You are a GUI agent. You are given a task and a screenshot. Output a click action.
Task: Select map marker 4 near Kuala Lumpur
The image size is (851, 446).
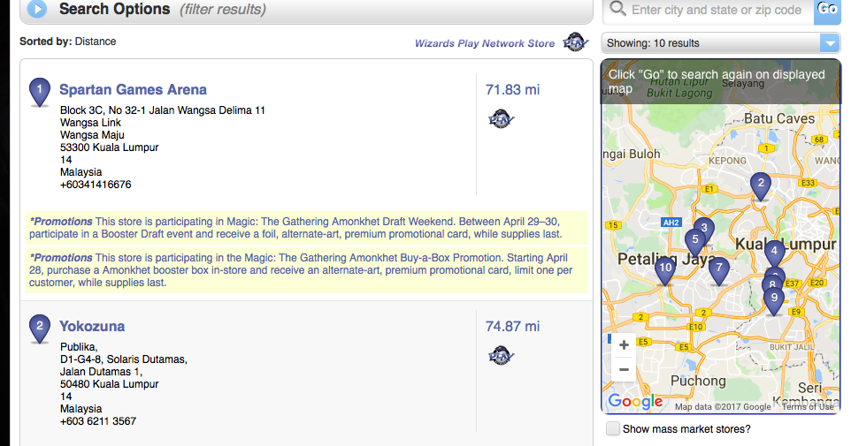point(774,254)
